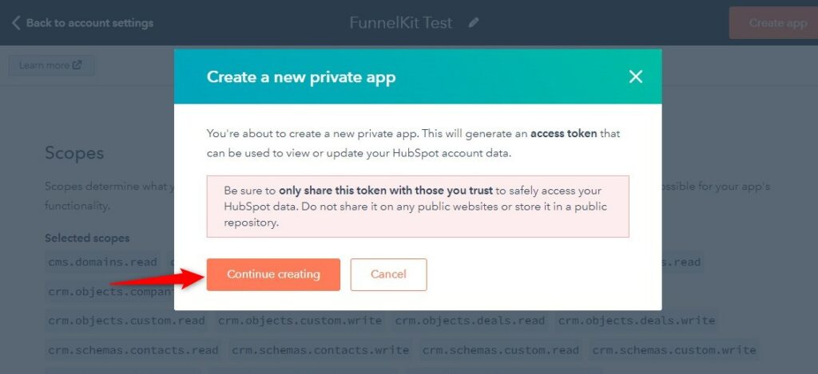The height and width of the screenshot is (374, 818).
Task: Click the pencil icon to edit app name
Action: [473, 23]
